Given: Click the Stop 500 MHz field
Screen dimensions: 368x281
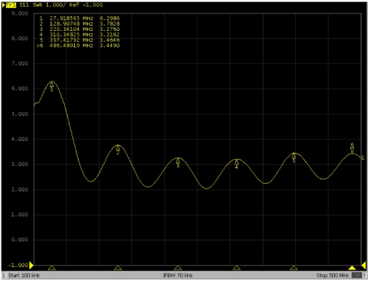Looking at the screenshot, I should pos(333,275).
